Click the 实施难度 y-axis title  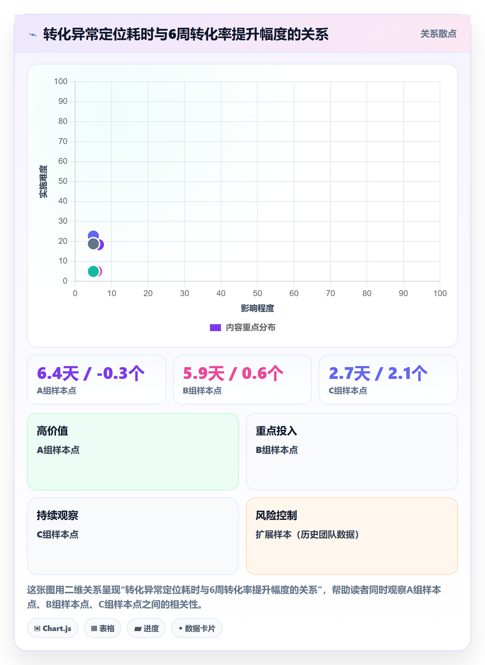click(x=43, y=181)
